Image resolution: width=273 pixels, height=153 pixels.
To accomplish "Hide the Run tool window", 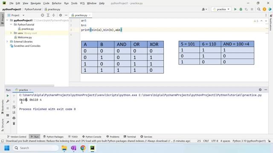I will [x=266, y=90].
